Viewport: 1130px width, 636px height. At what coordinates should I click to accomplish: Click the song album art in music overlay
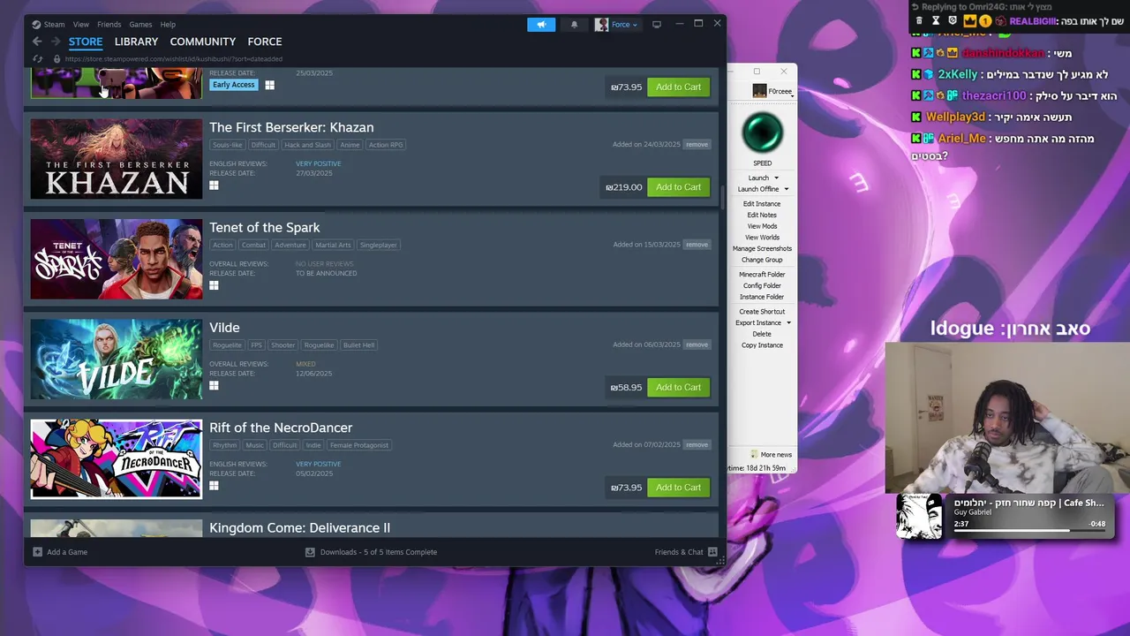pos(919,516)
